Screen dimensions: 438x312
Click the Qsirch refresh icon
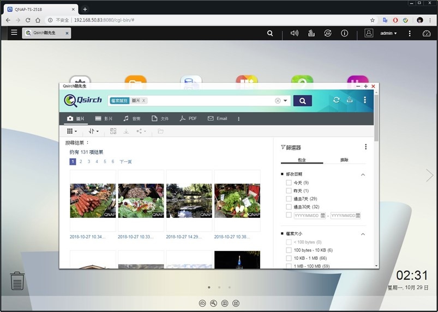[x=337, y=100]
